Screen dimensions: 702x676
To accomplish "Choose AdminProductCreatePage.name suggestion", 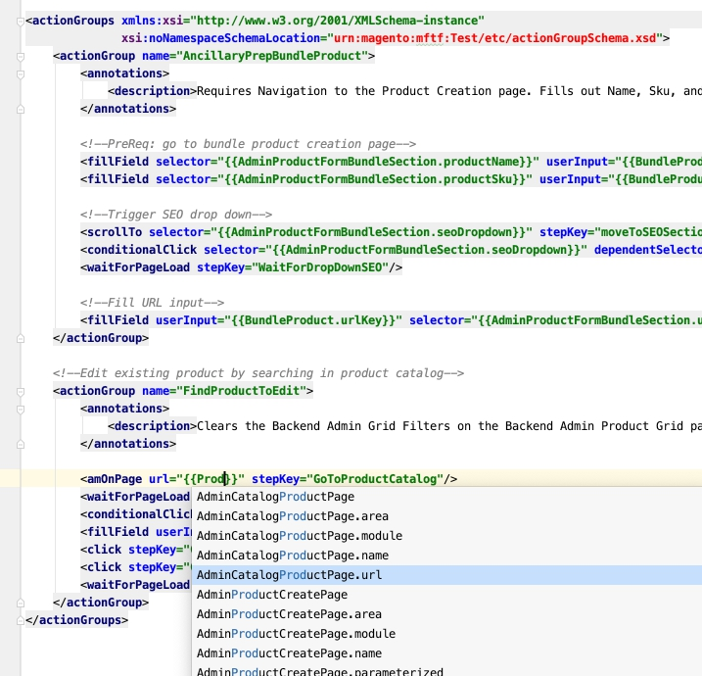I will pos(446,653).
